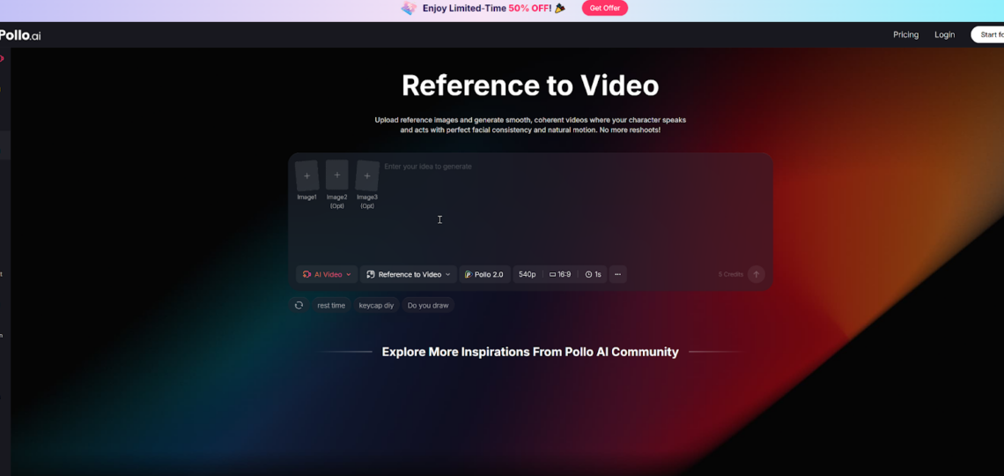Open the Reference to Video mode dropdown
Viewport: 1004px width, 476px height.
point(409,274)
